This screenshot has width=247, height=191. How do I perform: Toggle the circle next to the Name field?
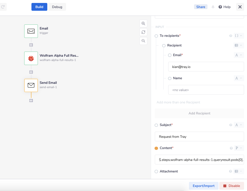(x=169, y=78)
